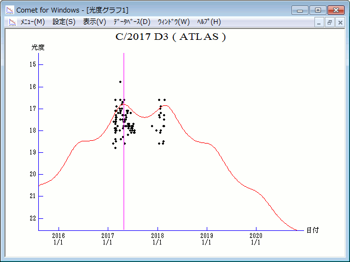
Task: Click the 光度 magnitude axis label
Action: tap(38, 47)
